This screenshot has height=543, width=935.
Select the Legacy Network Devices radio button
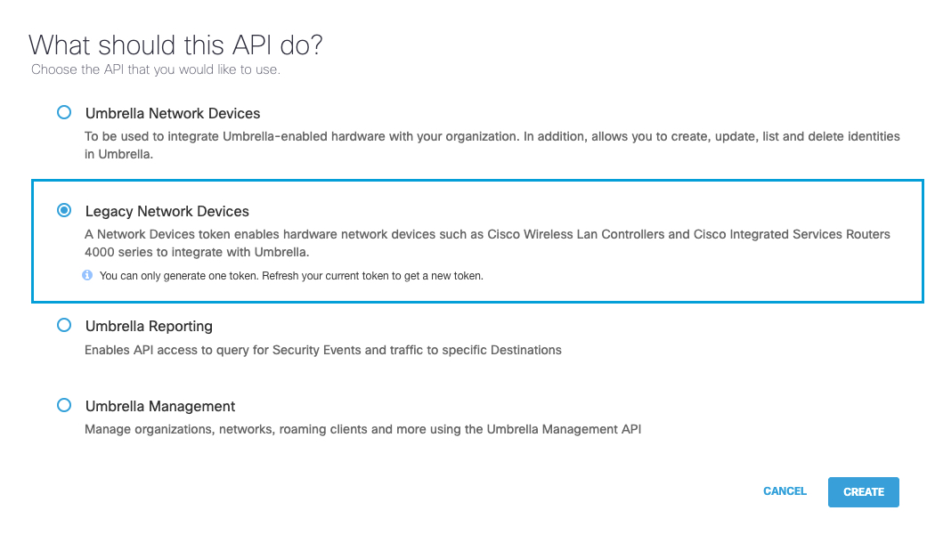tap(64, 210)
